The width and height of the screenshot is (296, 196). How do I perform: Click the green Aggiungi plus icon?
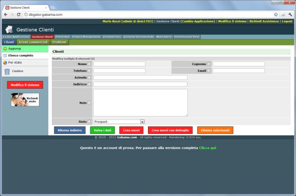tap(5, 49)
